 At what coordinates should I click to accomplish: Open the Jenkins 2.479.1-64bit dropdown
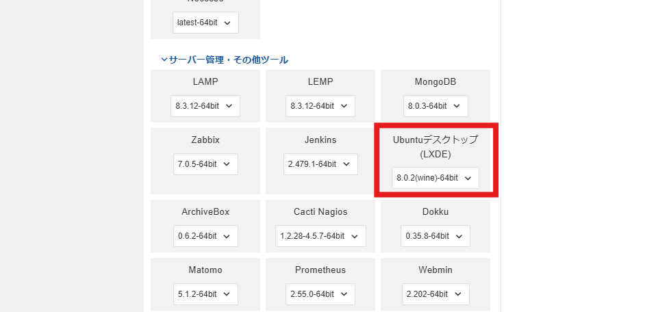(320, 164)
